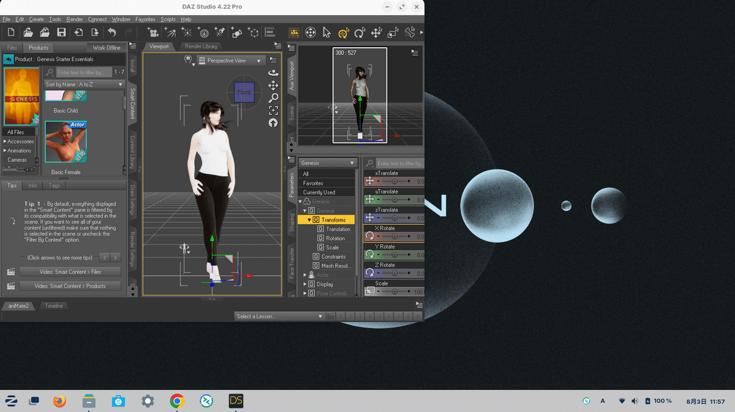The height and width of the screenshot is (412, 735).
Task: Choose the Scale tool in toolbar
Action: (x=393, y=32)
